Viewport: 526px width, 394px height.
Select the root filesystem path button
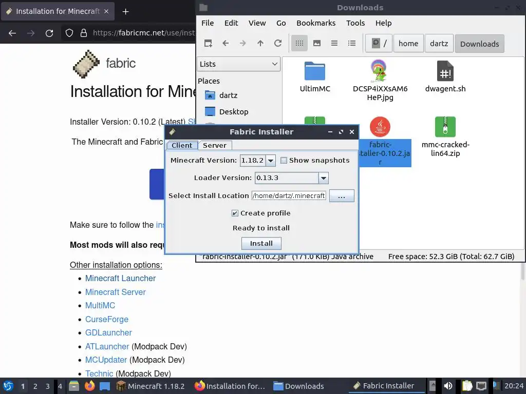coord(379,44)
